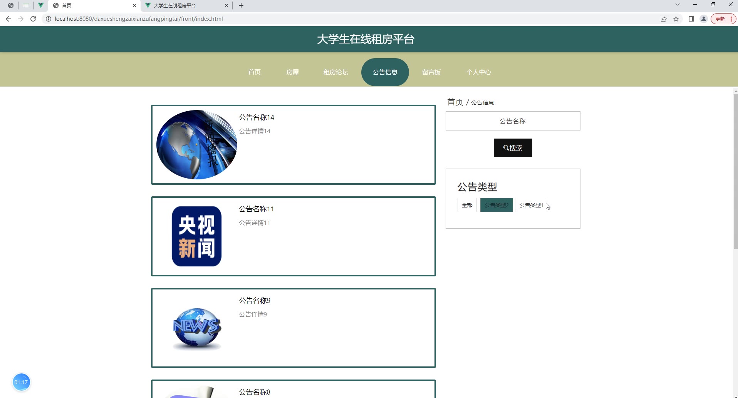Viewport: 738px width, 398px height.
Task: Click the 大学生在线租房平台 header title
Action: (366, 39)
